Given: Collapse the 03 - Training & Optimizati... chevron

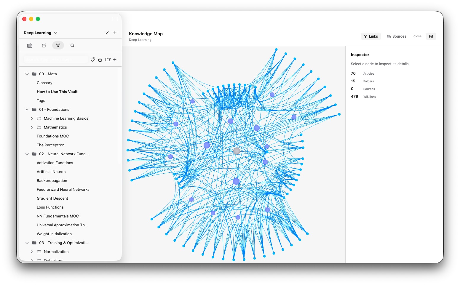Looking at the screenshot, I should (27, 243).
